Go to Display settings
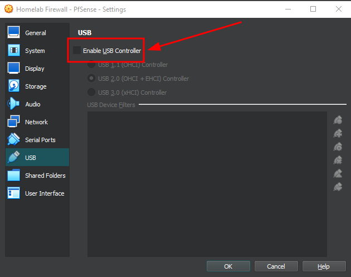351x277 pixels. [x=37, y=69]
